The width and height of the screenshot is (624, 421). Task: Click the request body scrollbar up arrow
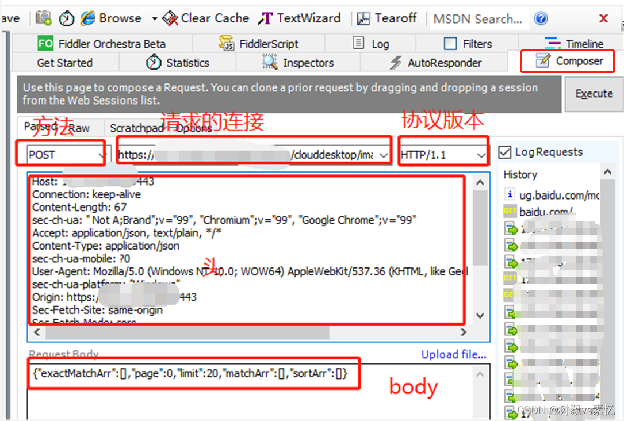(480, 374)
